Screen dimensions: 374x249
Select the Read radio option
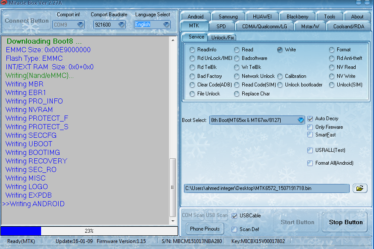coord(237,50)
